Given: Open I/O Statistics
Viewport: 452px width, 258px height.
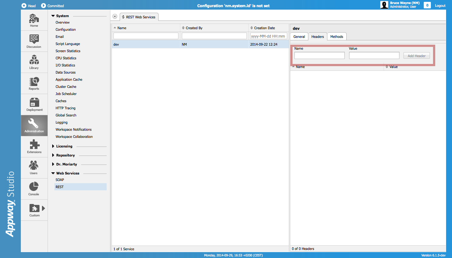Looking at the screenshot, I should click(65, 65).
